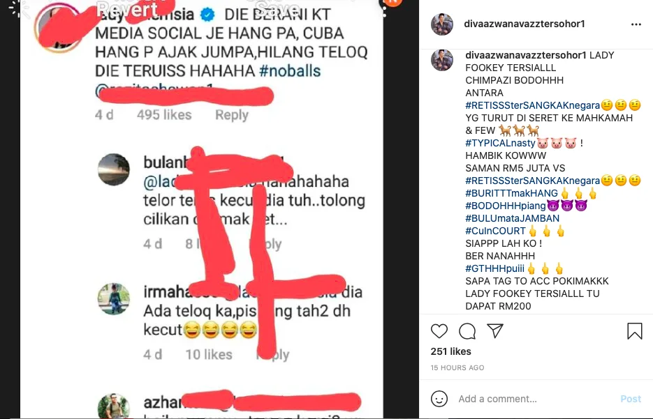
Task: Save the post with the bookmark icon
Action: (x=635, y=331)
